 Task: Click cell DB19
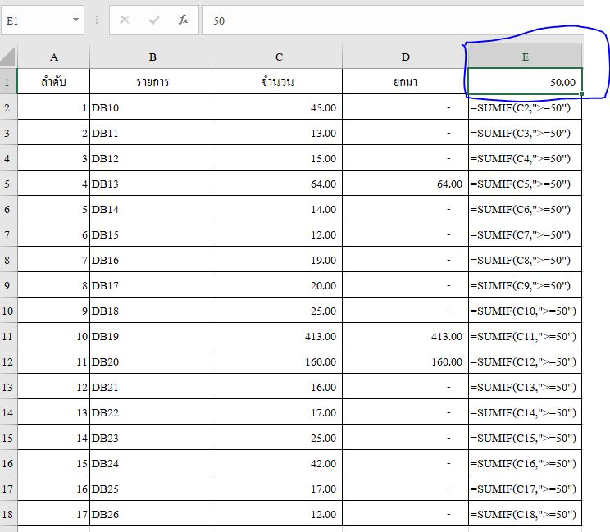(x=152, y=336)
